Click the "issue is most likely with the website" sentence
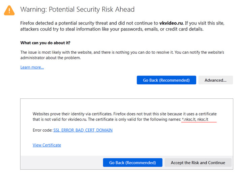The image size is (236, 172). (67, 52)
